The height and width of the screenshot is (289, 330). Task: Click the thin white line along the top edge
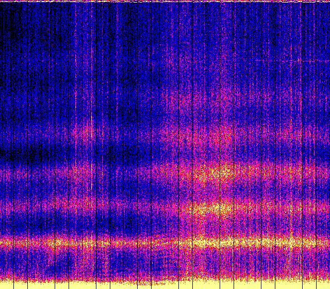(x=165, y=1)
